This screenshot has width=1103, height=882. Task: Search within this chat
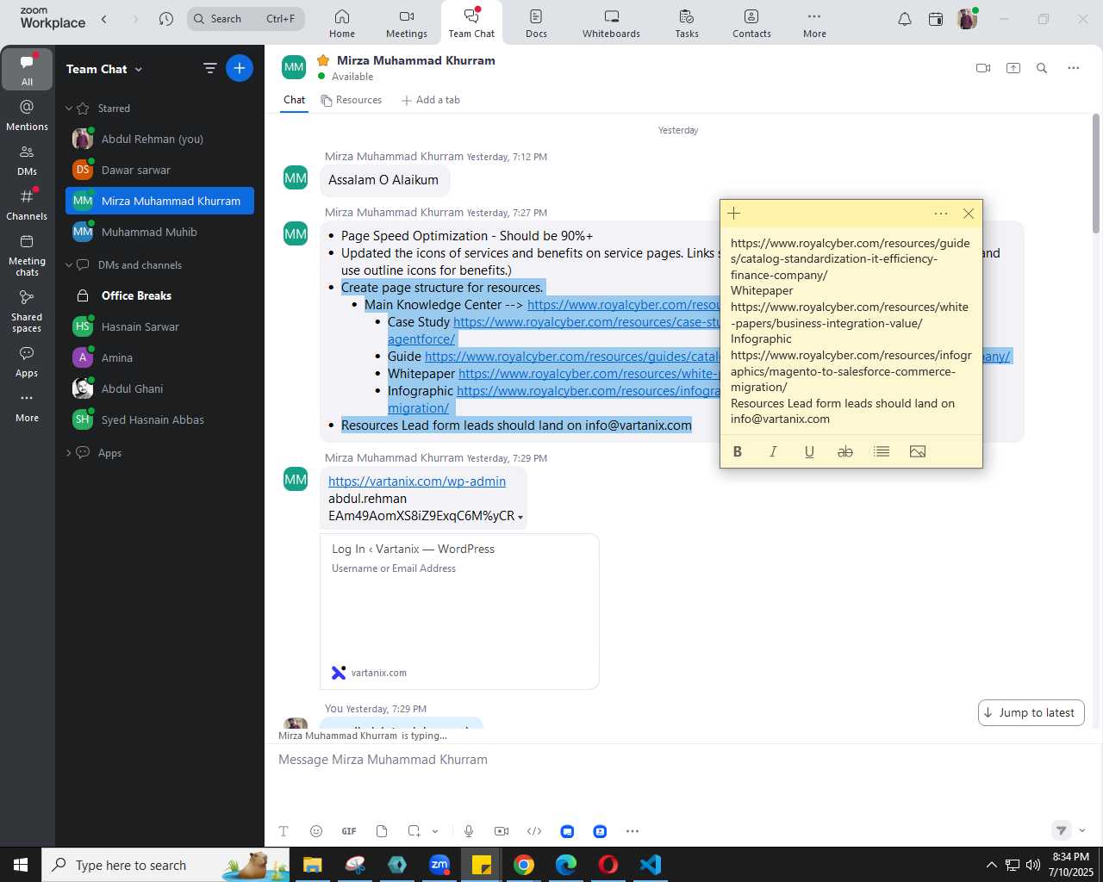1042,68
